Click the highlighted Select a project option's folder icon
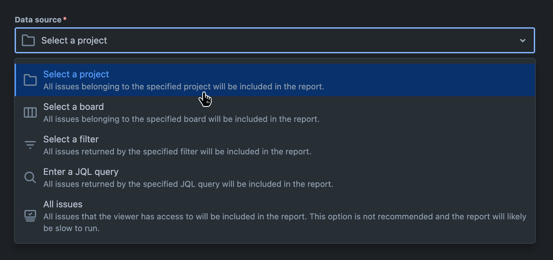 30,80
